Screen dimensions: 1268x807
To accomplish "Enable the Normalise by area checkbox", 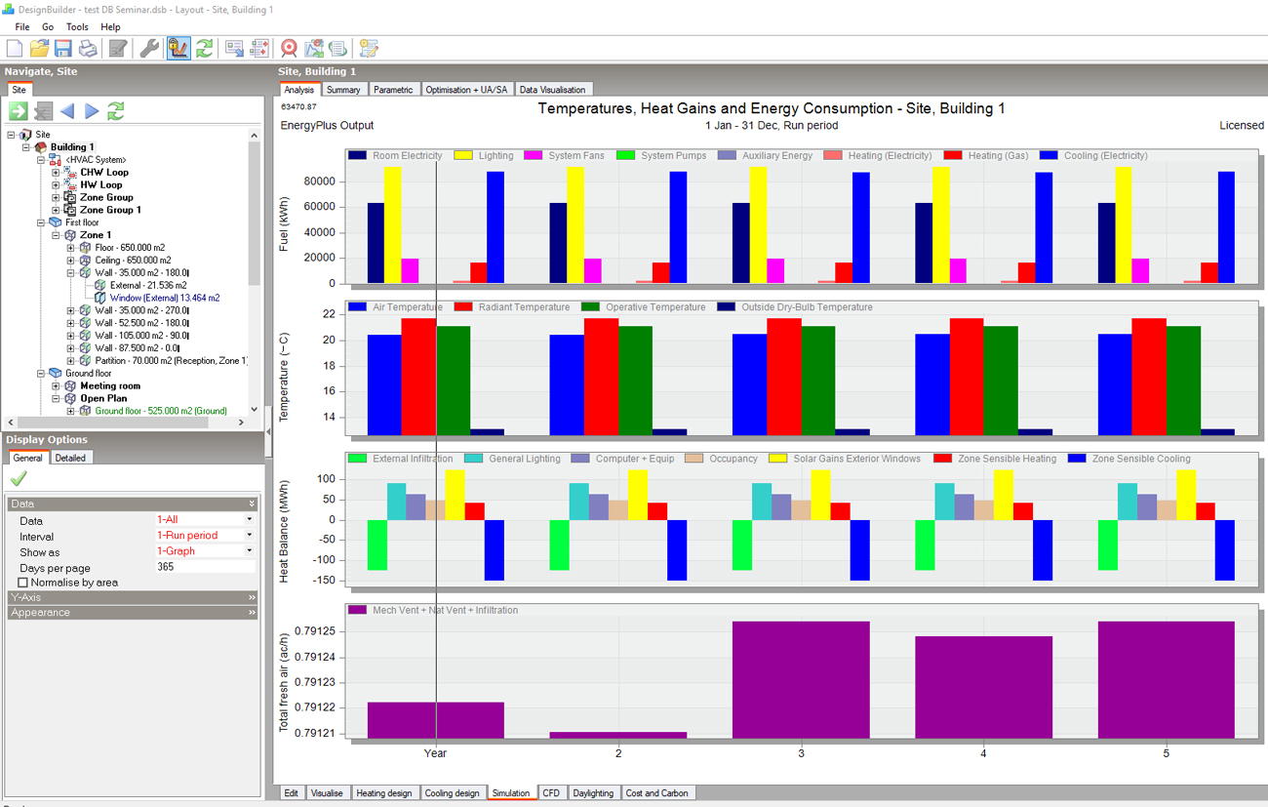I will 23,583.
